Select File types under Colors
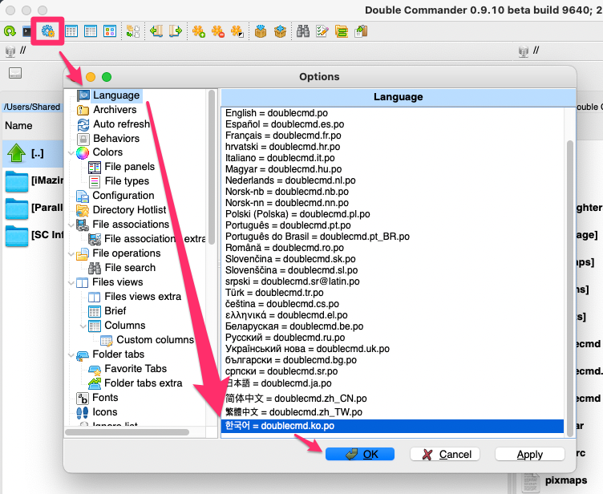603x494 pixels. click(x=127, y=180)
